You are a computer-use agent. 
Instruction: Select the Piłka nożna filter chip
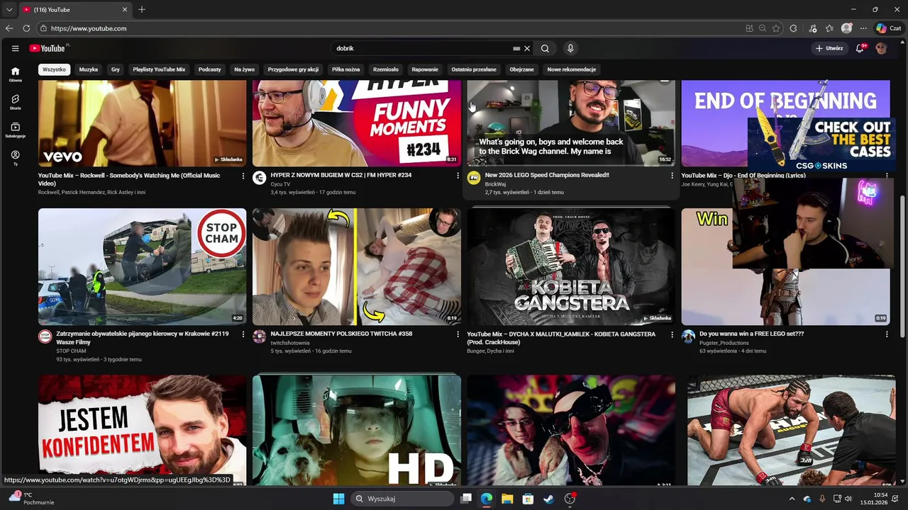coord(346,69)
